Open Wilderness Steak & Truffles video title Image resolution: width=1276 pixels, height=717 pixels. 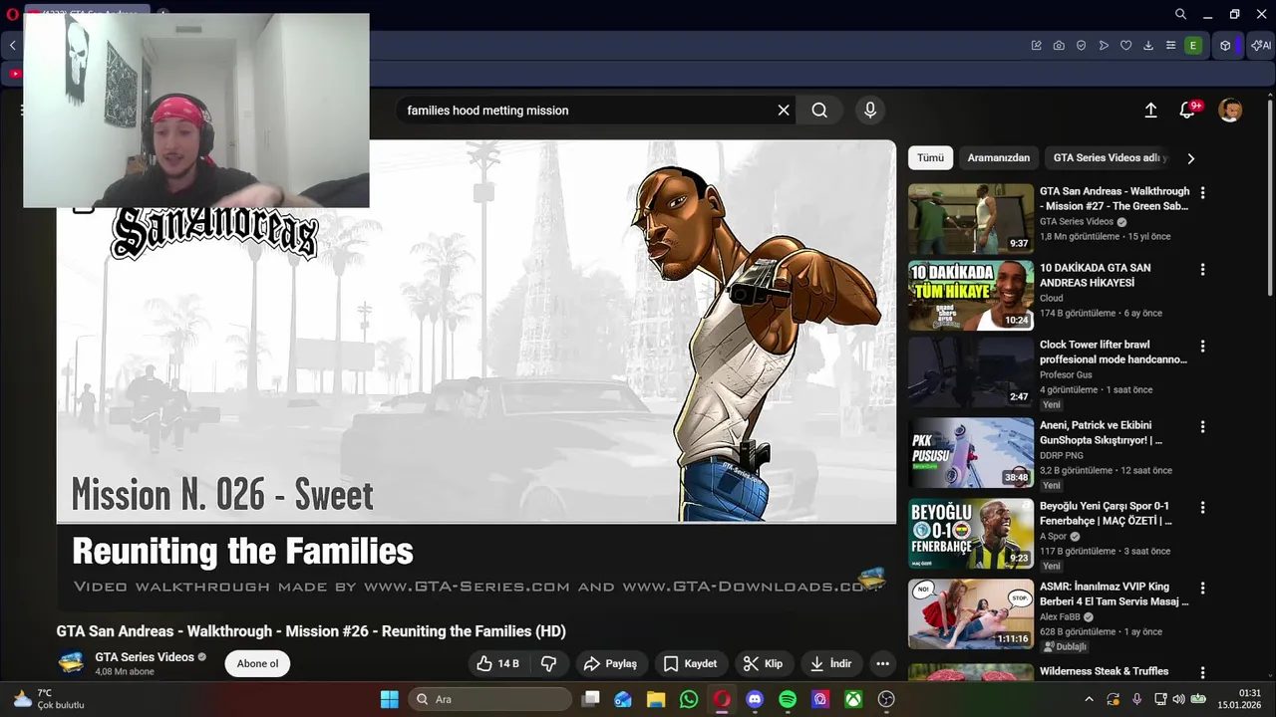click(x=1104, y=671)
